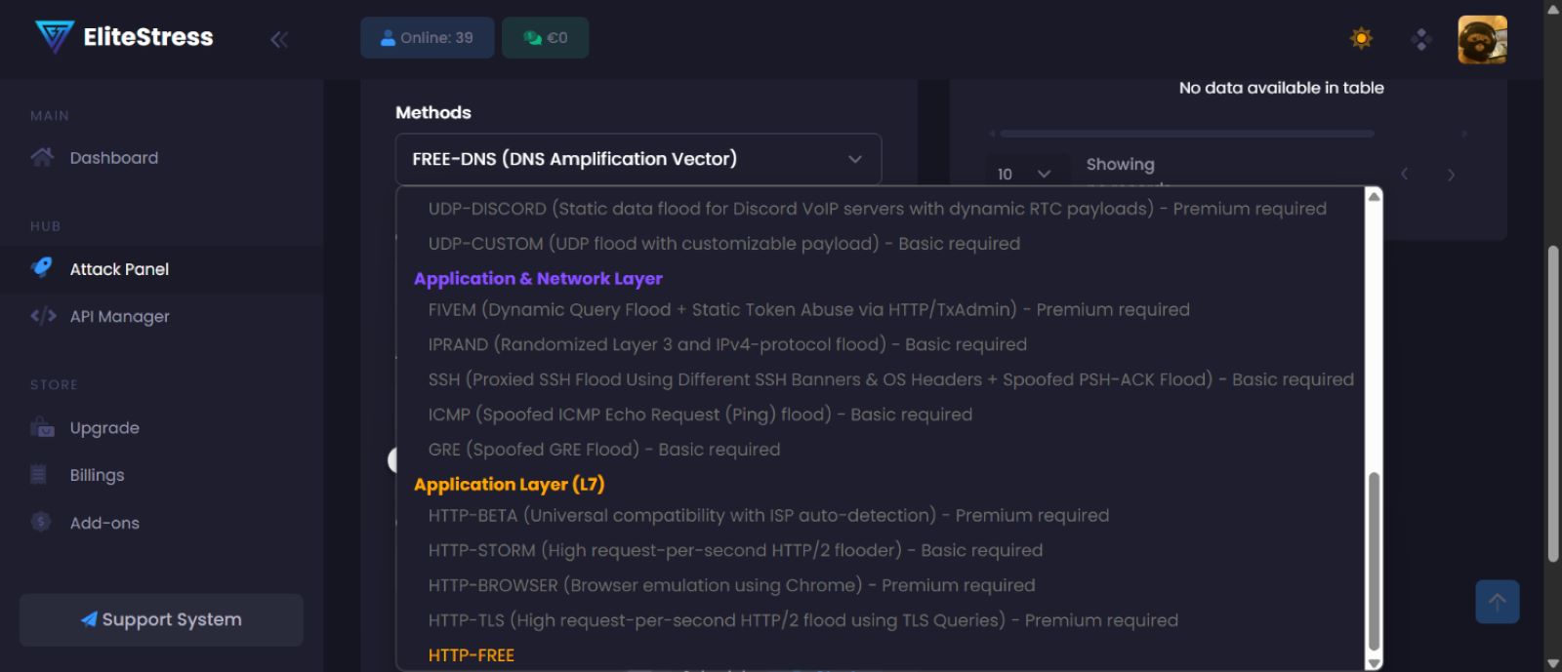Click the Support System button

click(x=161, y=620)
